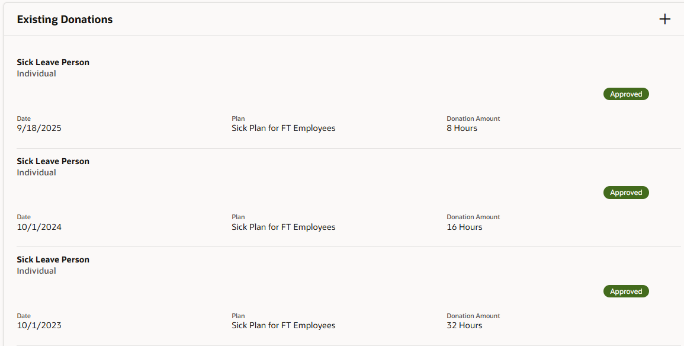Viewport: 684px width, 346px height.
Task: Click the plan name in the 10/1/2023 donation
Action: coord(283,325)
